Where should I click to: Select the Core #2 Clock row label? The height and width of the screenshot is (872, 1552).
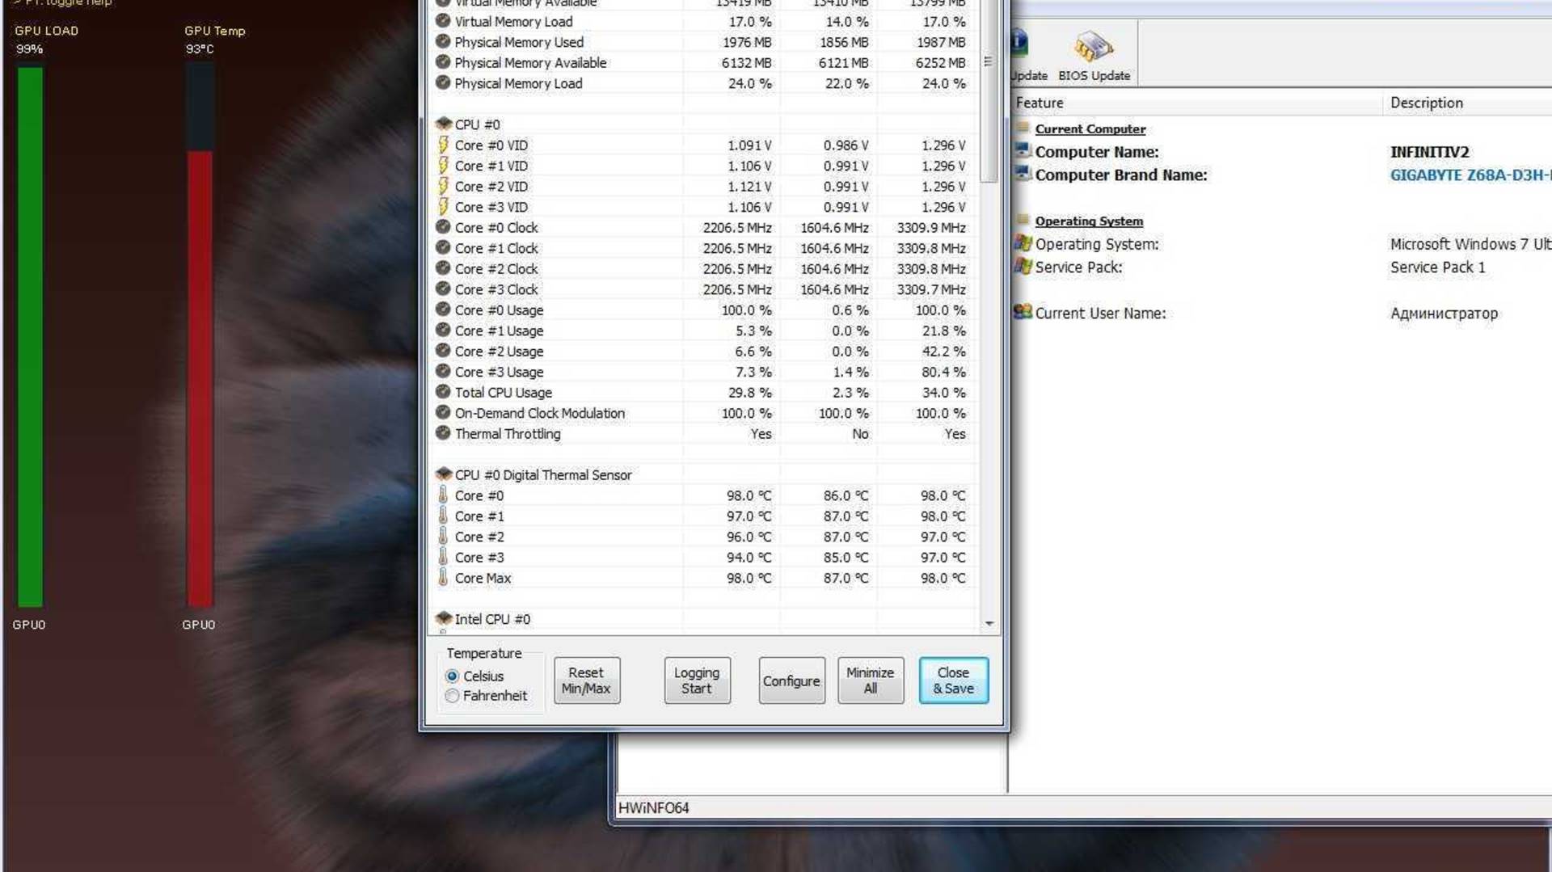[496, 269]
